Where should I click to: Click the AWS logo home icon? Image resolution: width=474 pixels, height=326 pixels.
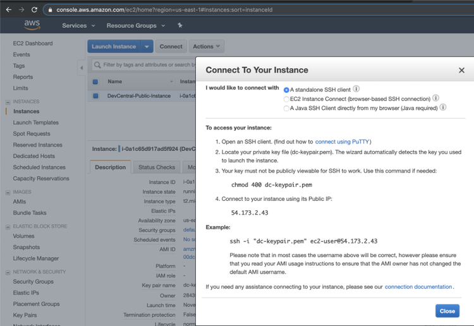pos(32,25)
